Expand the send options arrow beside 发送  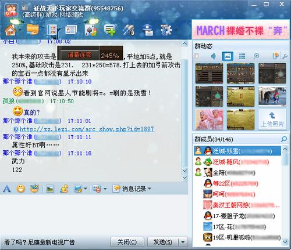183,242
